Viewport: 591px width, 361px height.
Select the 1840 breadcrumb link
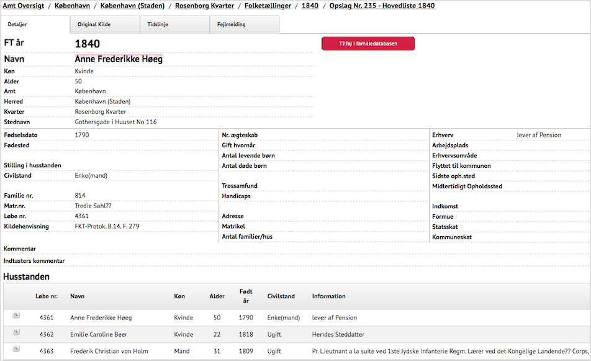click(x=310, y=6)
